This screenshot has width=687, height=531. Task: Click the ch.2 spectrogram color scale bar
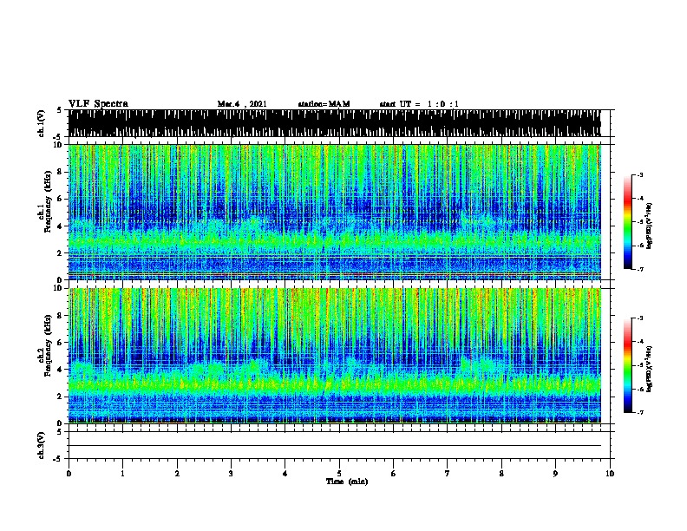(627, 365)
